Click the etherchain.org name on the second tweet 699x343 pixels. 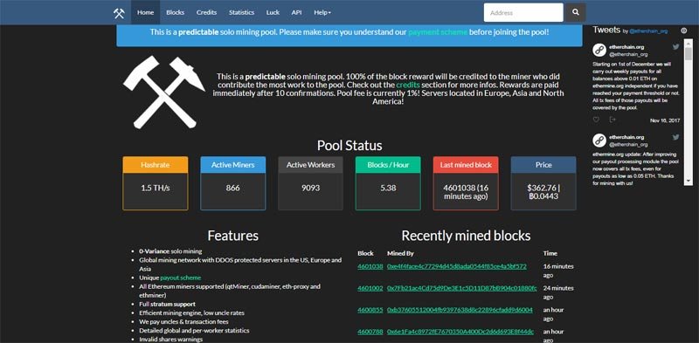(626, 137)
